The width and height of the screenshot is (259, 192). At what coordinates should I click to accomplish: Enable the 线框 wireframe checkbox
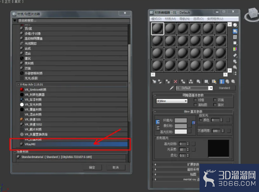[195, 100]
